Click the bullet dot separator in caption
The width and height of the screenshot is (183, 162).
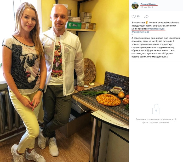pos(132,35)
